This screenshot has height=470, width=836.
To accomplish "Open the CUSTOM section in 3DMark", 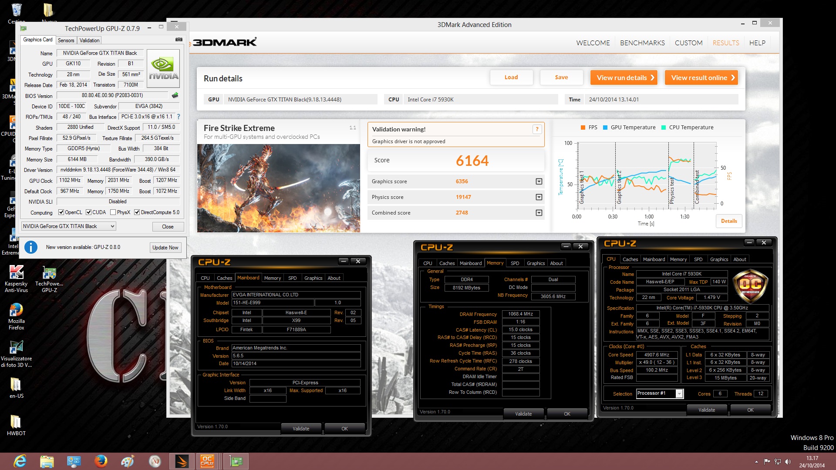I will click(x=688, y=43).
